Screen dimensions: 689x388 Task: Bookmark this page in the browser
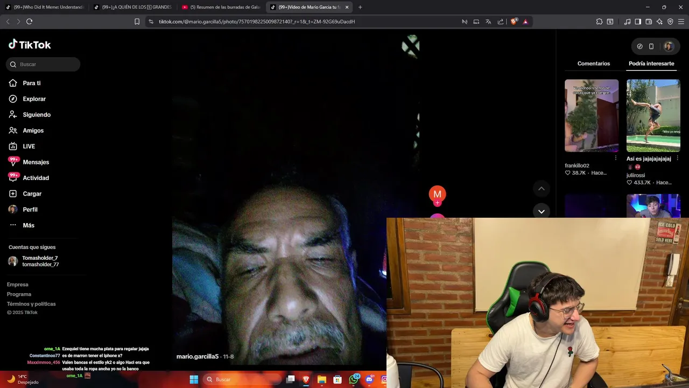point(137,22)
